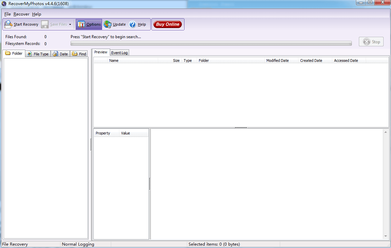Click the Help toolbar button label
Image resolution: width=391 pixels, height=248 pixels.
[x=142, y=24]
